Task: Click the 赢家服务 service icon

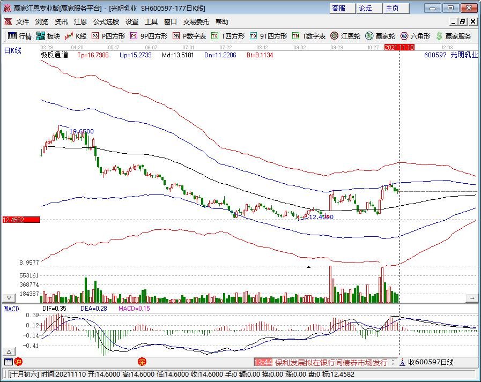Action: point(454,36)
